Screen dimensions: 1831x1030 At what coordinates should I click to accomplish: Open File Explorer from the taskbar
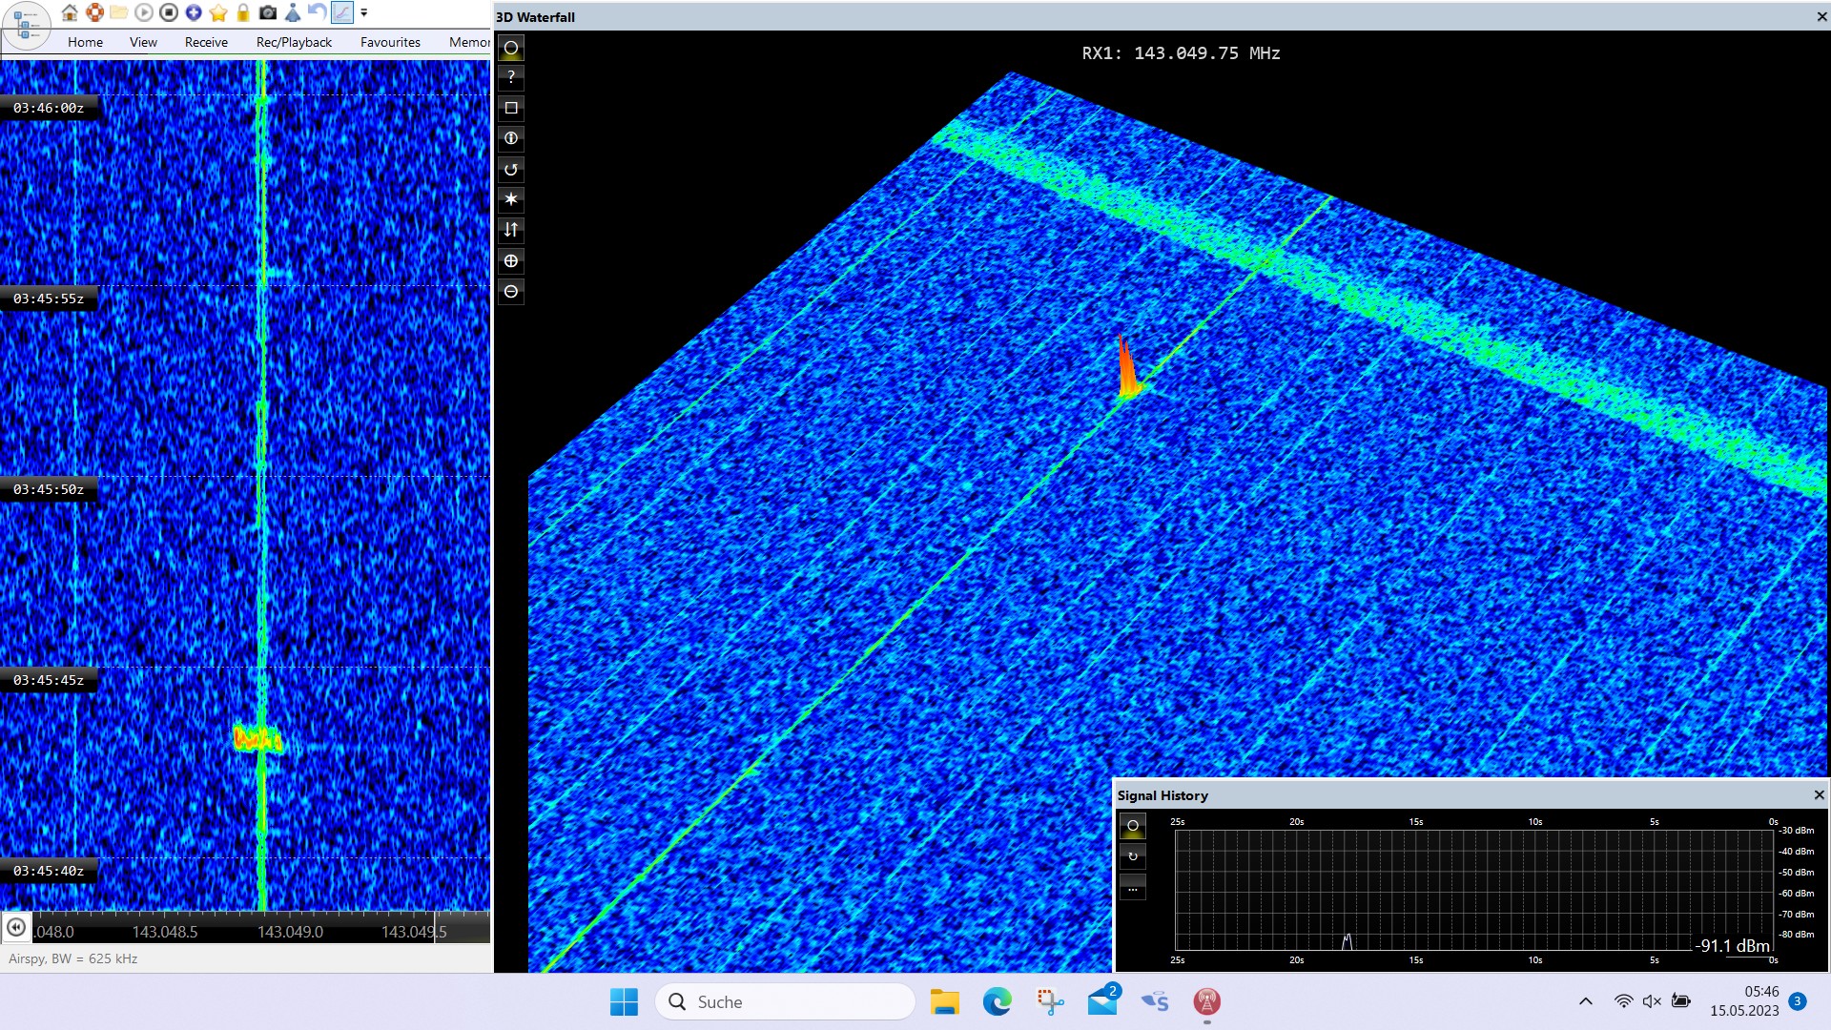coord(945,1001)
